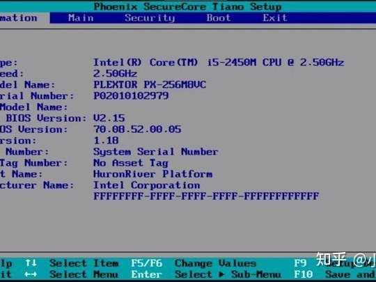Viewport: 376px width, 282px height.
Task: Click the Enter key hint in footer
Action: tap(146, 274)
